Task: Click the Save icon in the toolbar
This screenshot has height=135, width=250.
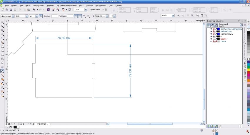Action: point(11,10)
